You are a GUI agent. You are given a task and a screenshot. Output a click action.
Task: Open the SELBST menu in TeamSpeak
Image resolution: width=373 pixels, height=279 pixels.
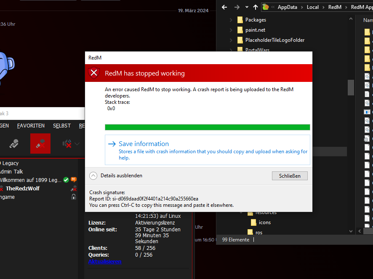(61, 125)
